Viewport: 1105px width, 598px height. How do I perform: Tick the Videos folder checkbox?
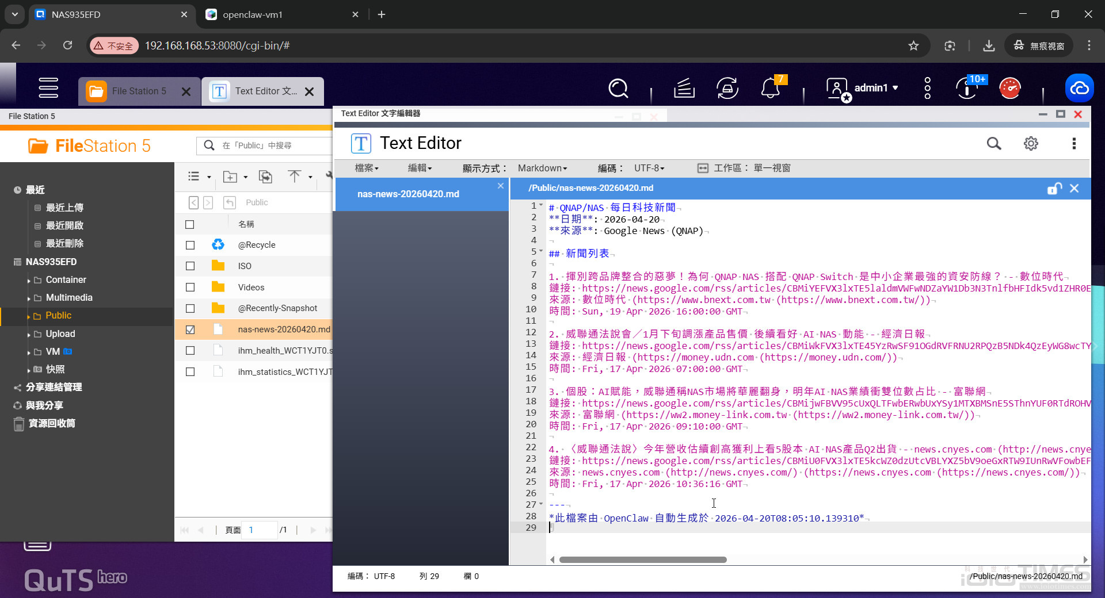(190, 287)
